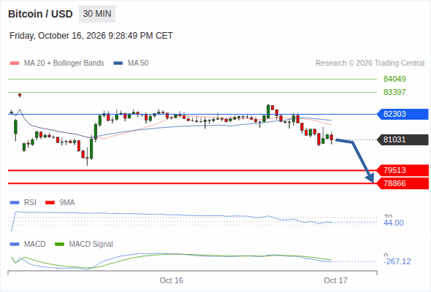
Task: Click the green MACD Signal legend swatch
Action: [x=59, y=245]
